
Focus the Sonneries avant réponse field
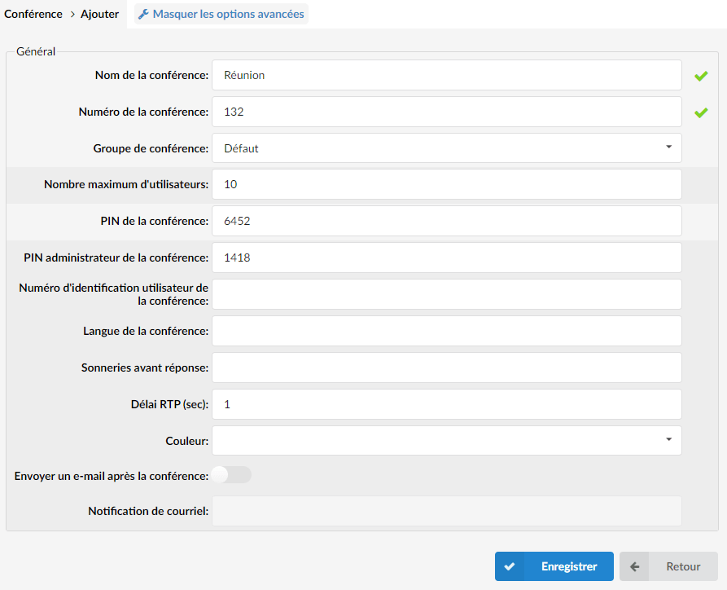pyautogui.click(x=446, y=368)
